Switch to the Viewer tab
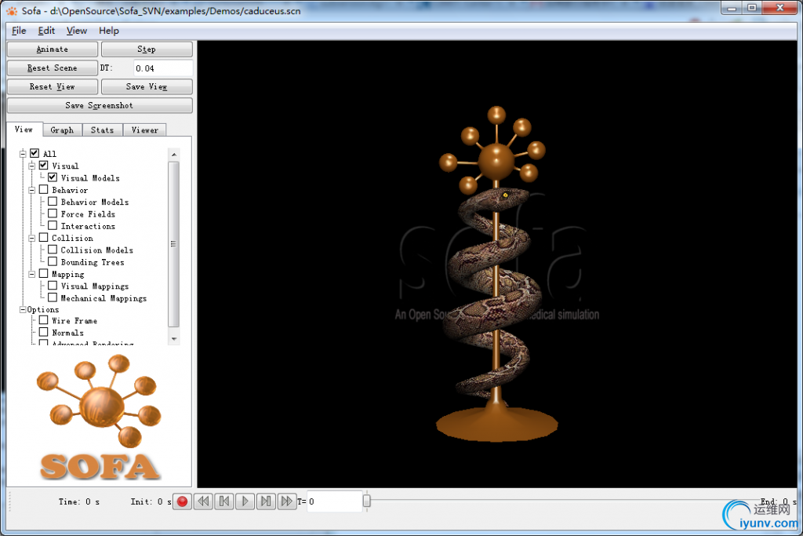This screenshot has width=803, height=536. click(145, 130)
